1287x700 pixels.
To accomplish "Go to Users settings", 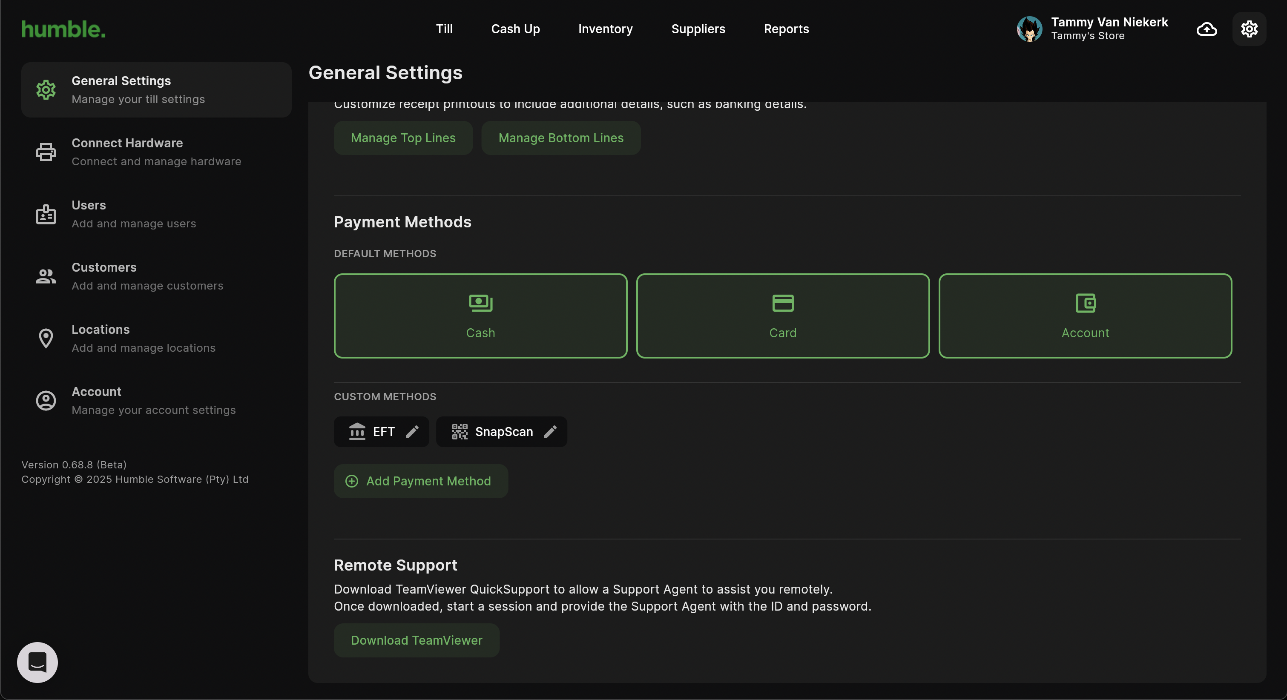I will pyautogui.click(x=156, y=214).
